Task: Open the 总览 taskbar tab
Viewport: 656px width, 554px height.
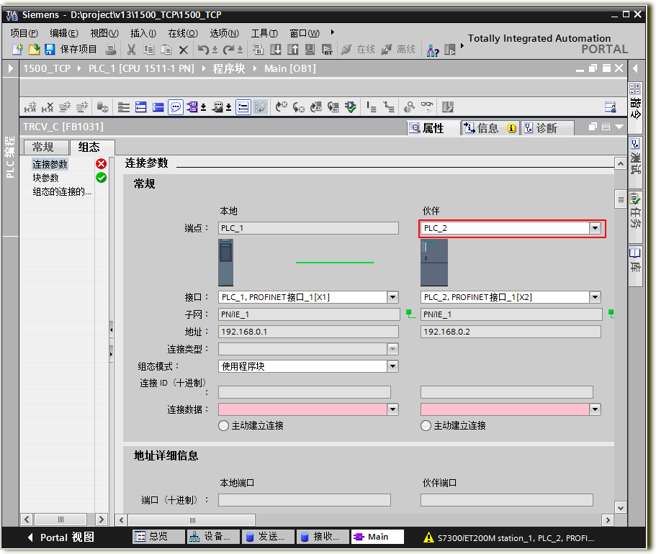Action: (158, 537)
